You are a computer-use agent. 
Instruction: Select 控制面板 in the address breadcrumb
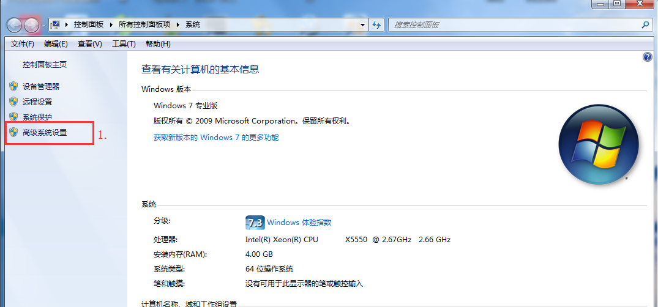[x=89, y=24]
